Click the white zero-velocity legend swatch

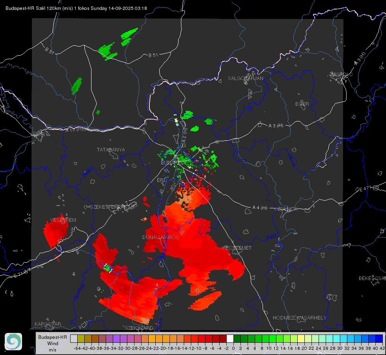point(230,338)
